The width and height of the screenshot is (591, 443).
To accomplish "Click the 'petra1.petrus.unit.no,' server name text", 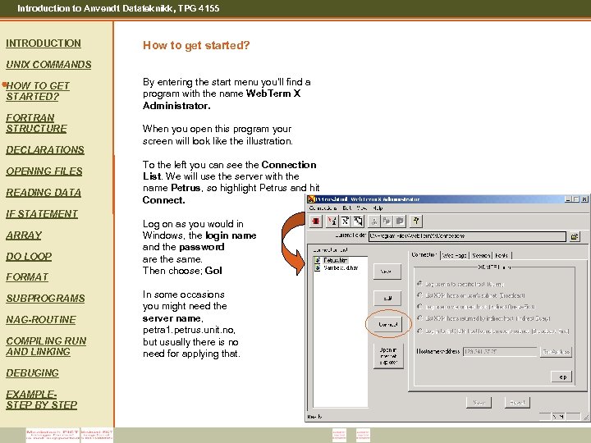I will pyautogui.click(x=190, y=330).
